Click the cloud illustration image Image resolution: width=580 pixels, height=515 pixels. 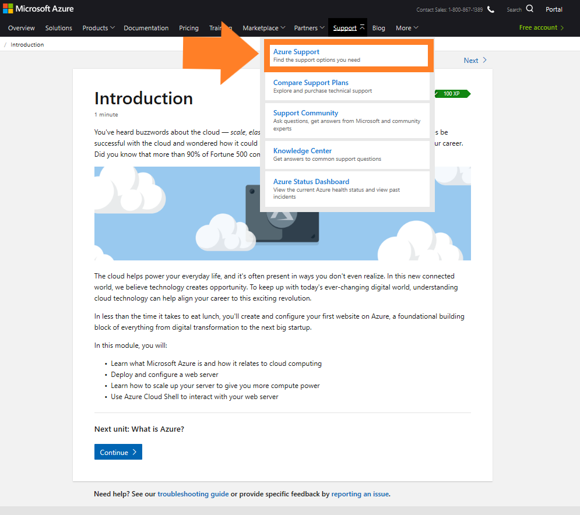283,213
